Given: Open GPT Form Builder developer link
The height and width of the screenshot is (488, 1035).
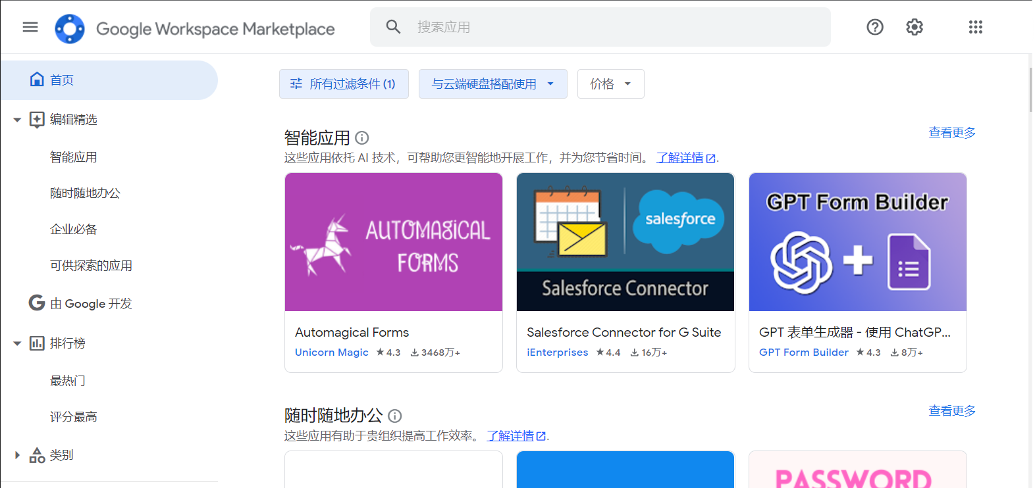Looking at the screenshot, I should pyautogui.click(x=804, y=353).
